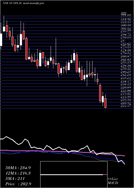Click the 238.21 price axis label
This screenshot has width=134, height=188.
pyautogui.click(x=125, y=78)
